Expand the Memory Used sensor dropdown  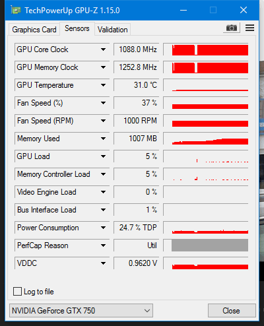103,139
